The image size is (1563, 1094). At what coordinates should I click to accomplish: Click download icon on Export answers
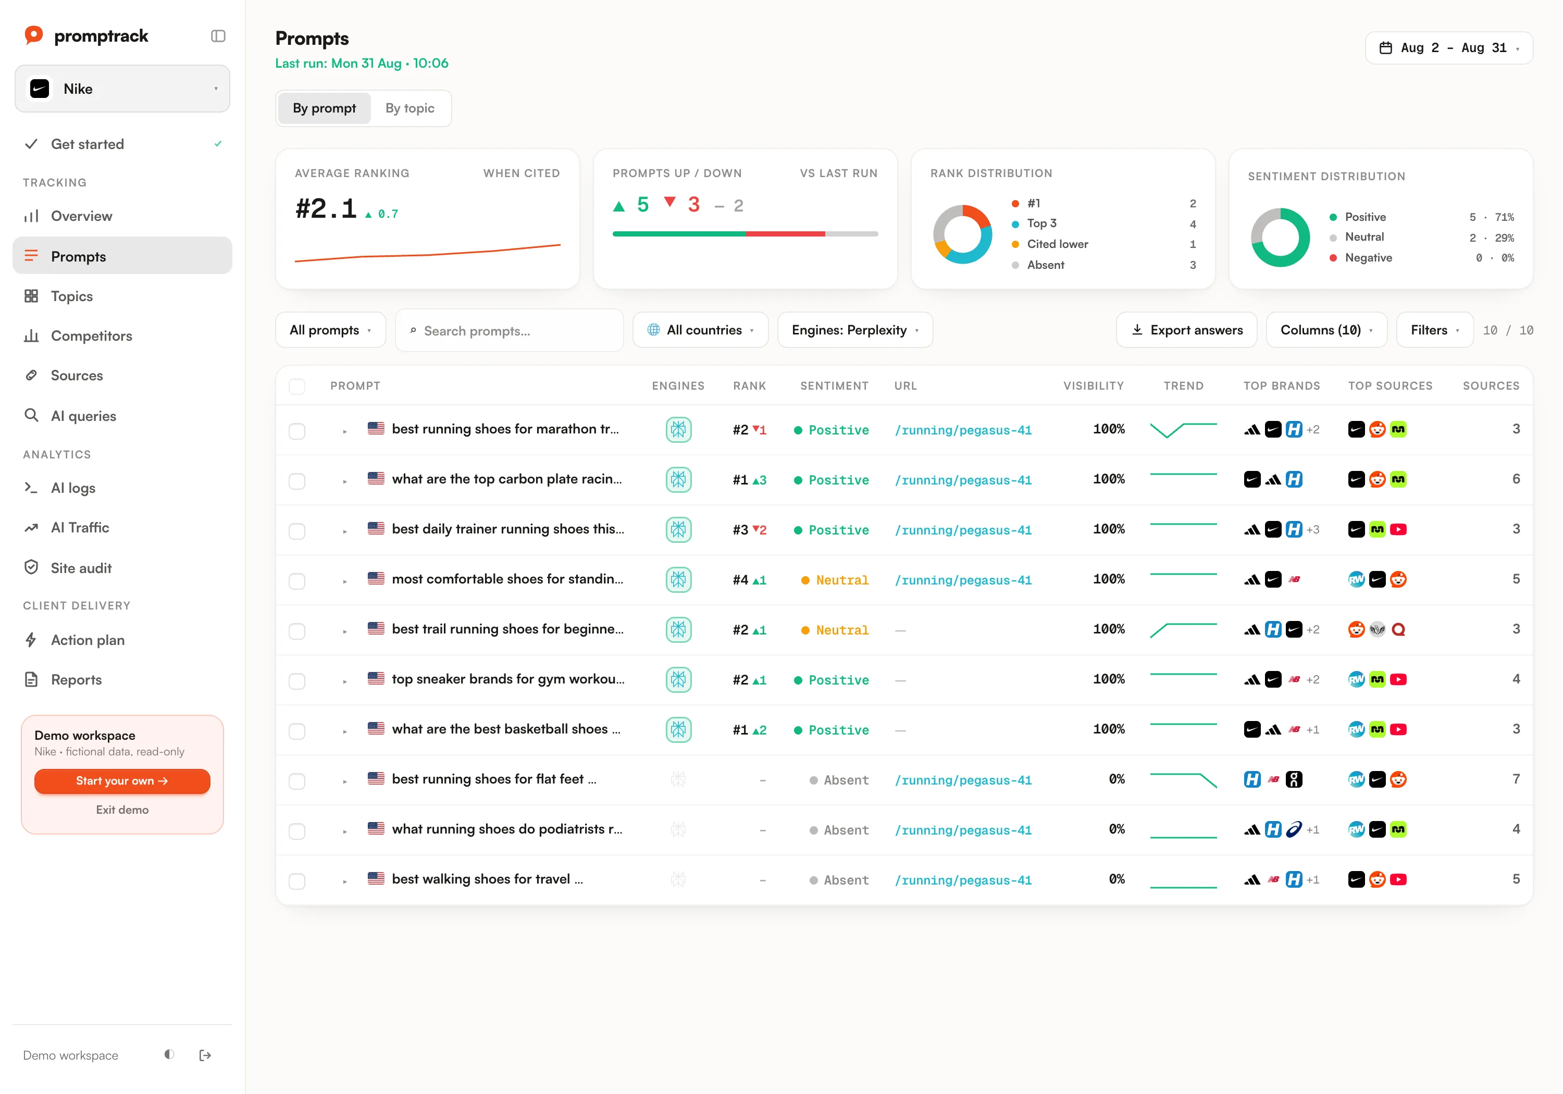point(1137,329)
